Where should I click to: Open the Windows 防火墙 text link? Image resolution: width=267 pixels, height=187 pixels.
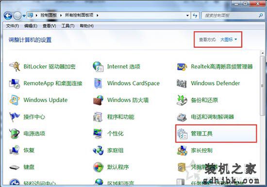click(128, 100)
